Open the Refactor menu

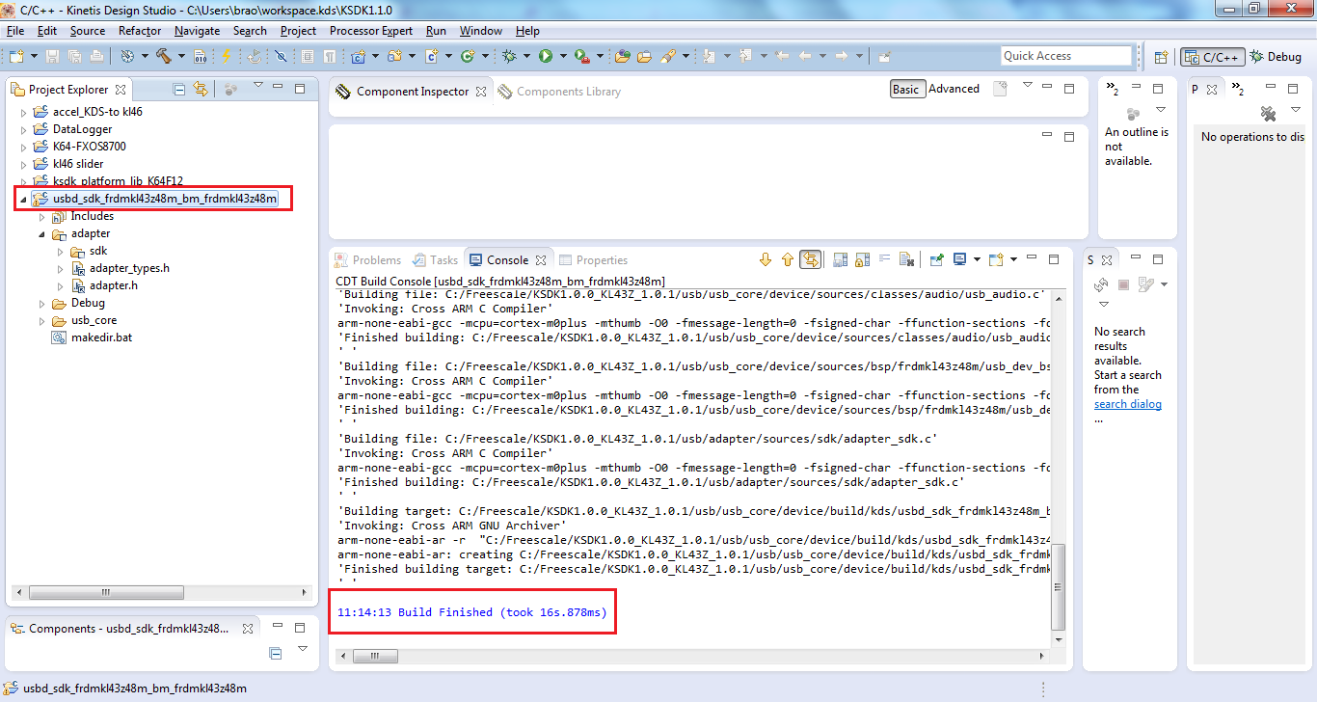coord(140,31)
